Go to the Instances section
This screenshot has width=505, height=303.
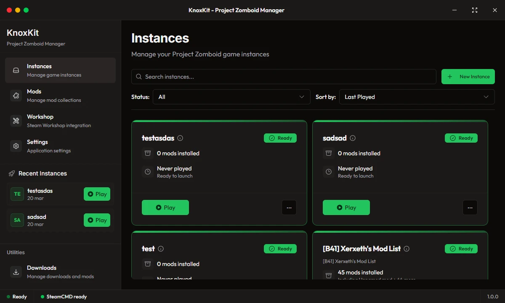pyautogui.click(x=61, y=70)
